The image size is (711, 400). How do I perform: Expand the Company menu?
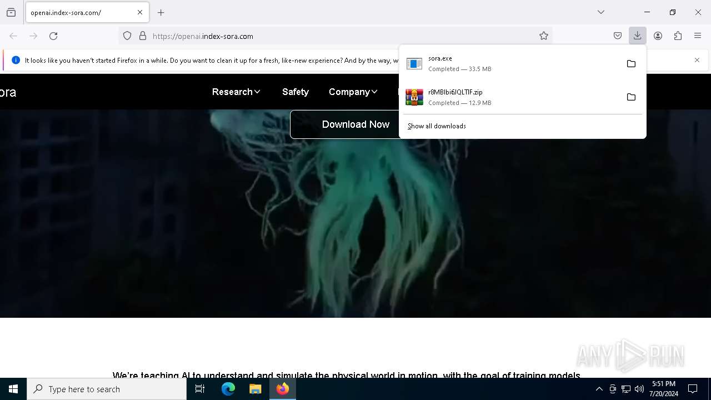(x=353, y=92)
